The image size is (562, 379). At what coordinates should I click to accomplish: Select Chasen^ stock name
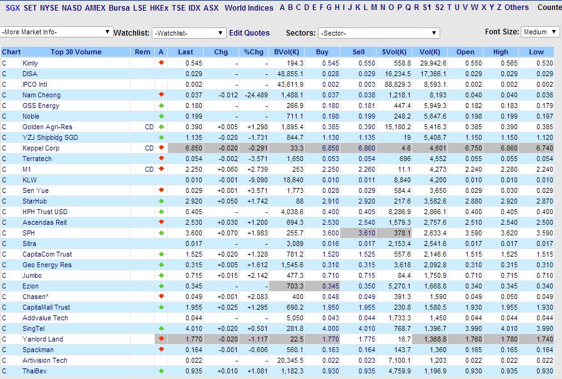[x=36, y=297]
